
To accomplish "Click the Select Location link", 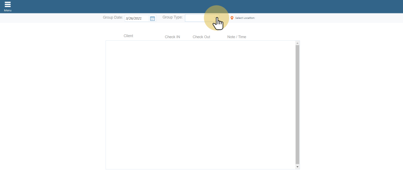I will [x=245, y=18].
